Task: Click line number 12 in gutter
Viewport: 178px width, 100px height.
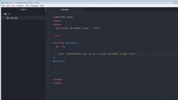Action: (x=48, y=54)
